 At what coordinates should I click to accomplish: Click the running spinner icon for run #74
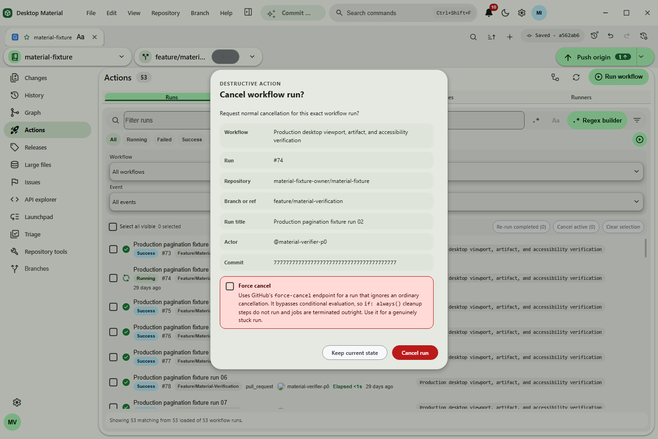pos(126,278)
